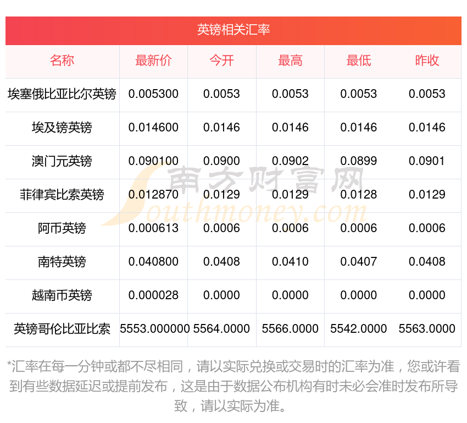Viewport: 467px width, 423px height.
Task: Click 英镑哥伦比亚比索 previous close 5563.0000
Action: click(x=427, y=329)
